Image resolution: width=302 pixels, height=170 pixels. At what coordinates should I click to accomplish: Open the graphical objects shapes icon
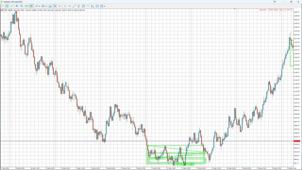tap(102, 6)
